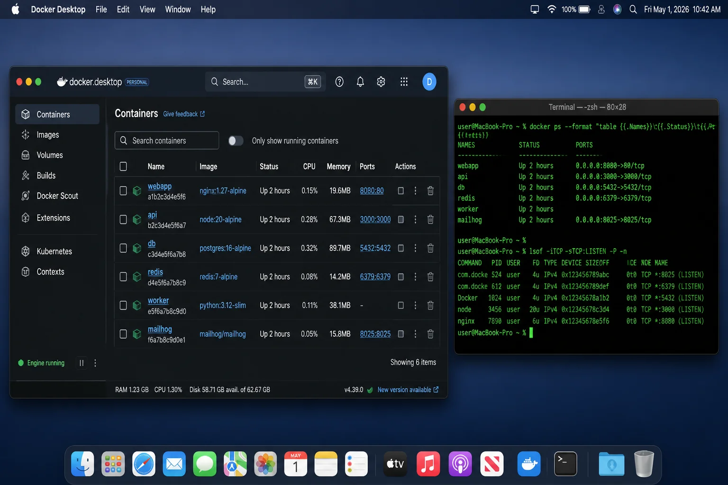The width and height of the screenshot is (728, 485).
Task: Open Docker Desktop settings gear
Action: [x=381, y=82]
